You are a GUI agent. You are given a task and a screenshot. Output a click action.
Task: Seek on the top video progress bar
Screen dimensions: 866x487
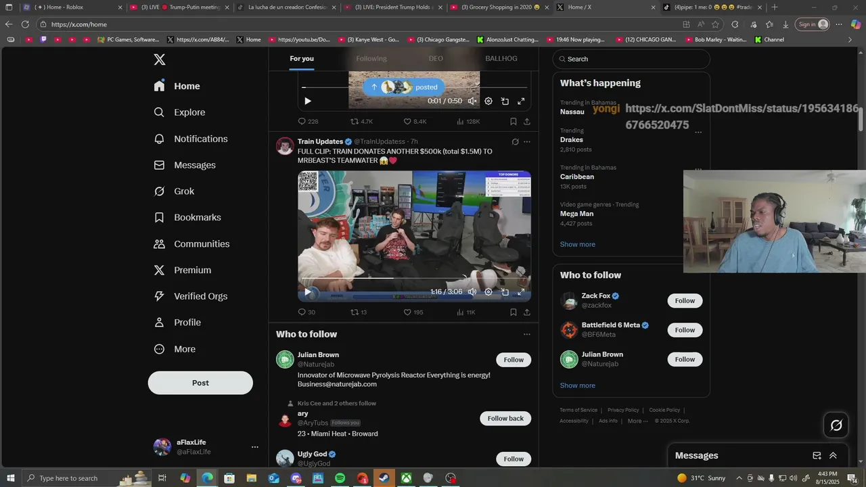414,87
